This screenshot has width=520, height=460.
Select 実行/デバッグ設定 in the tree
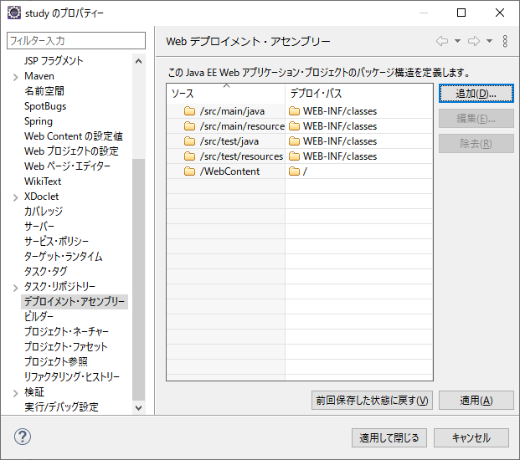click(61, 406)
